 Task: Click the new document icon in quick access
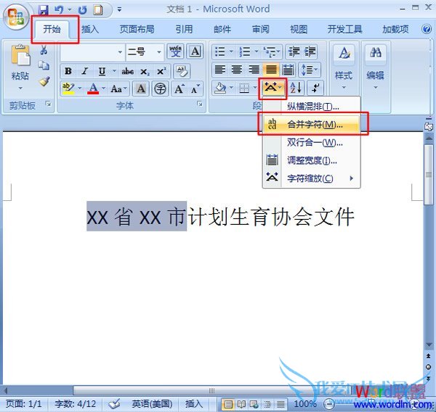pyautogui.click(x=97, y=10)
